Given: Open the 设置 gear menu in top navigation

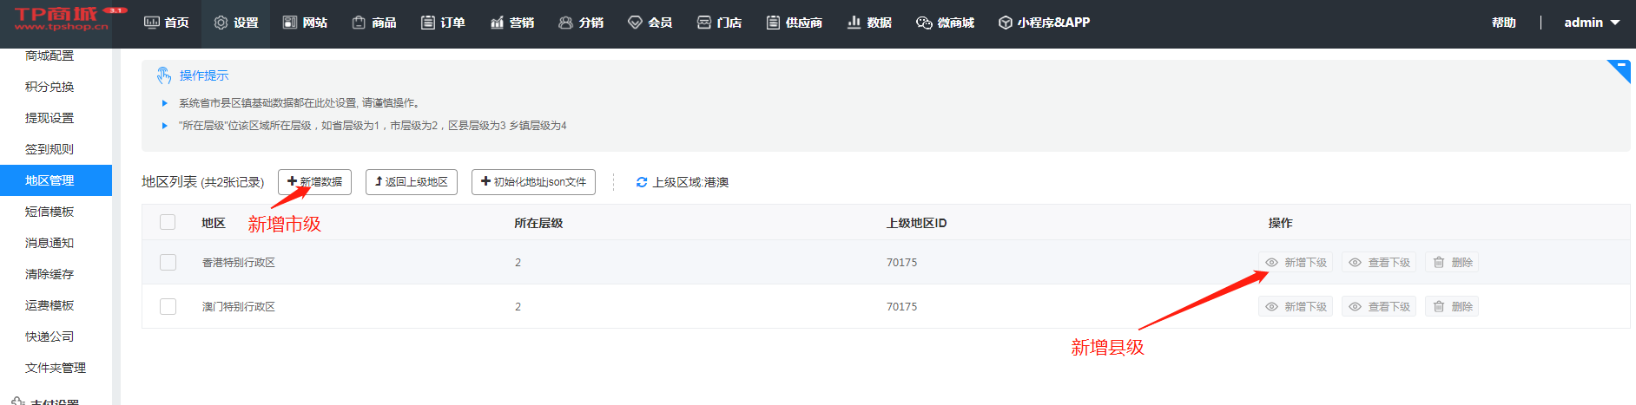Looking at the screenshot, I should point(236,23).
